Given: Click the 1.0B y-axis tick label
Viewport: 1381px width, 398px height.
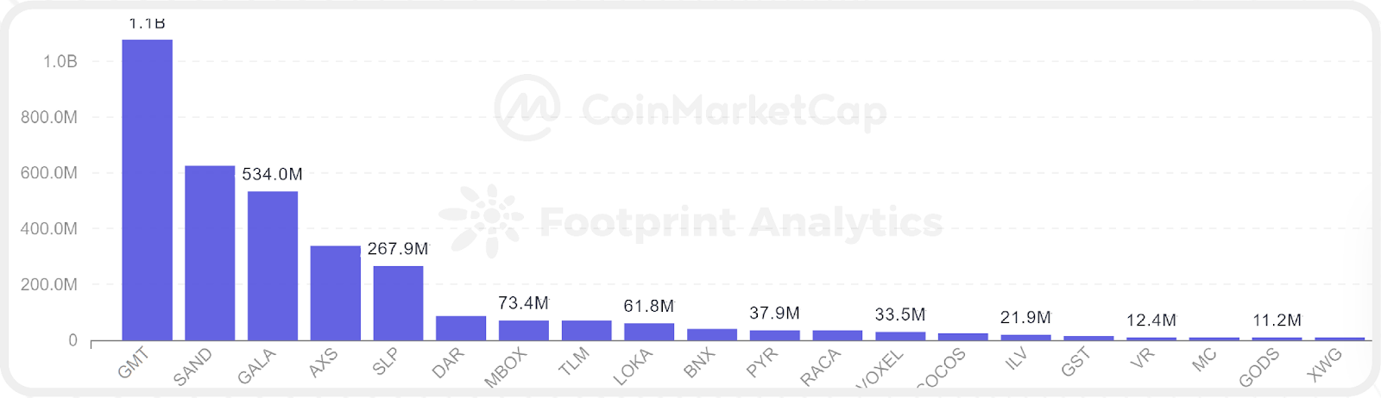Looking at the screenshot, I should 60,61.
